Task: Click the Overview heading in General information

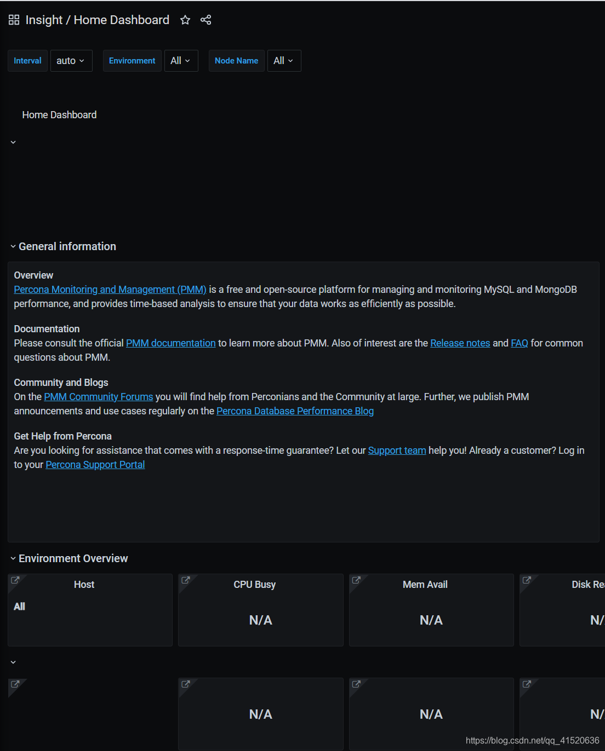Action: [33, 275]
